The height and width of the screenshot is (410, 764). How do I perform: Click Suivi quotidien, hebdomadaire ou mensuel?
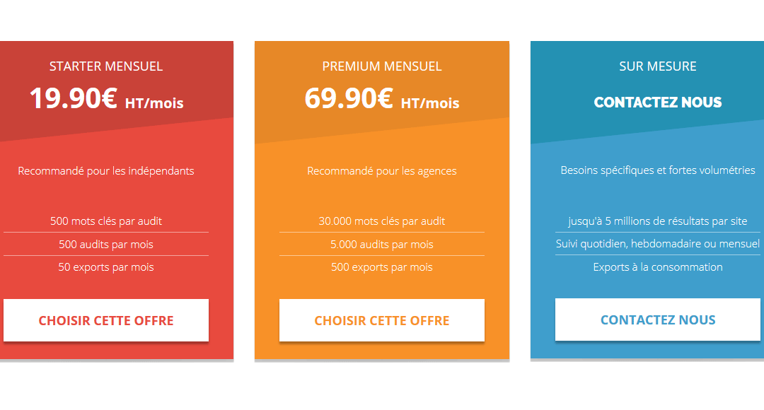pyautogui.click(x=658, y=243)
